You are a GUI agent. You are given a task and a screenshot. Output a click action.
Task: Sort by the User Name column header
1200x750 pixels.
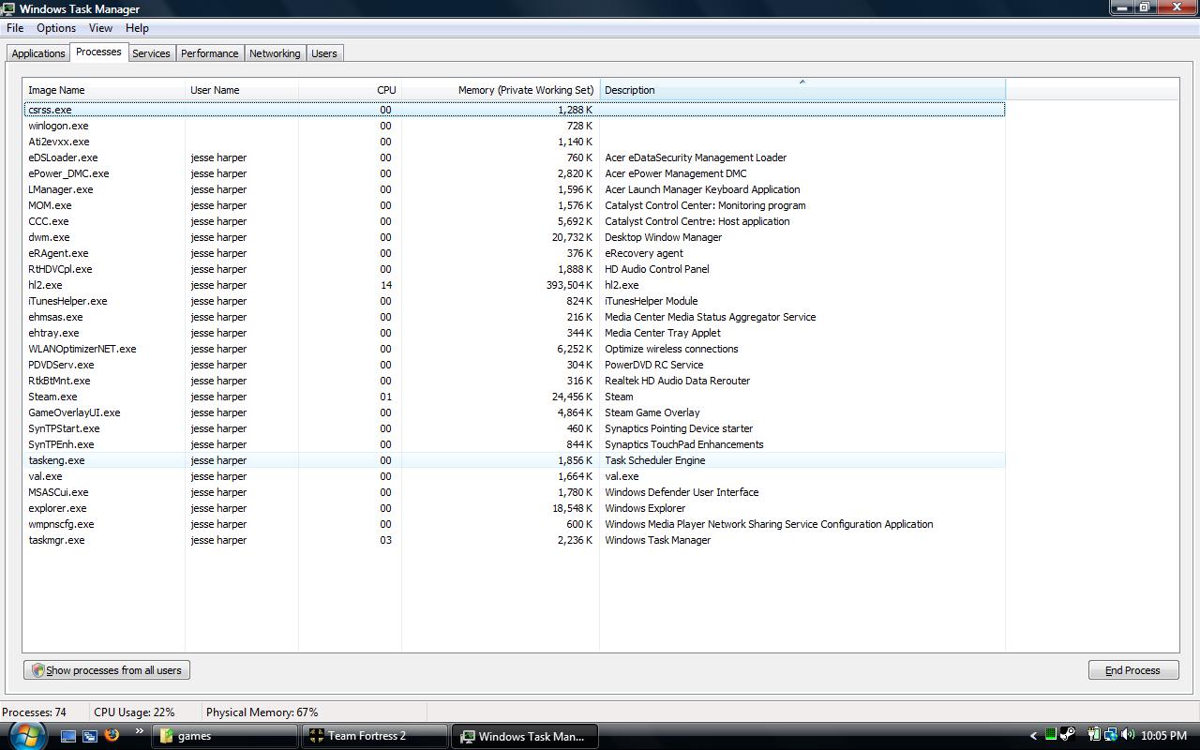[242, 90]
